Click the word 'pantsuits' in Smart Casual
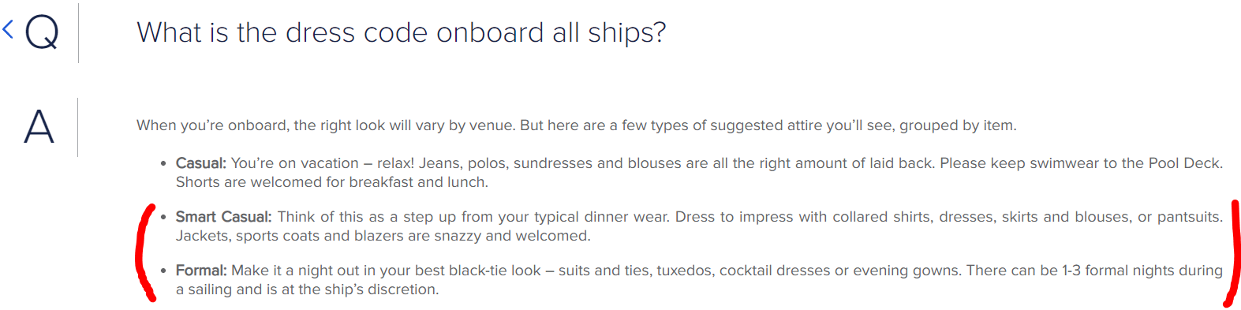This screenshot has height=310, width=1241. pos(1188,217)
